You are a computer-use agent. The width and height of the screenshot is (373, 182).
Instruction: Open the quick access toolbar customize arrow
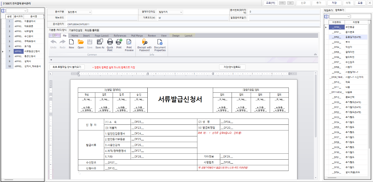(x=51, y=60)
